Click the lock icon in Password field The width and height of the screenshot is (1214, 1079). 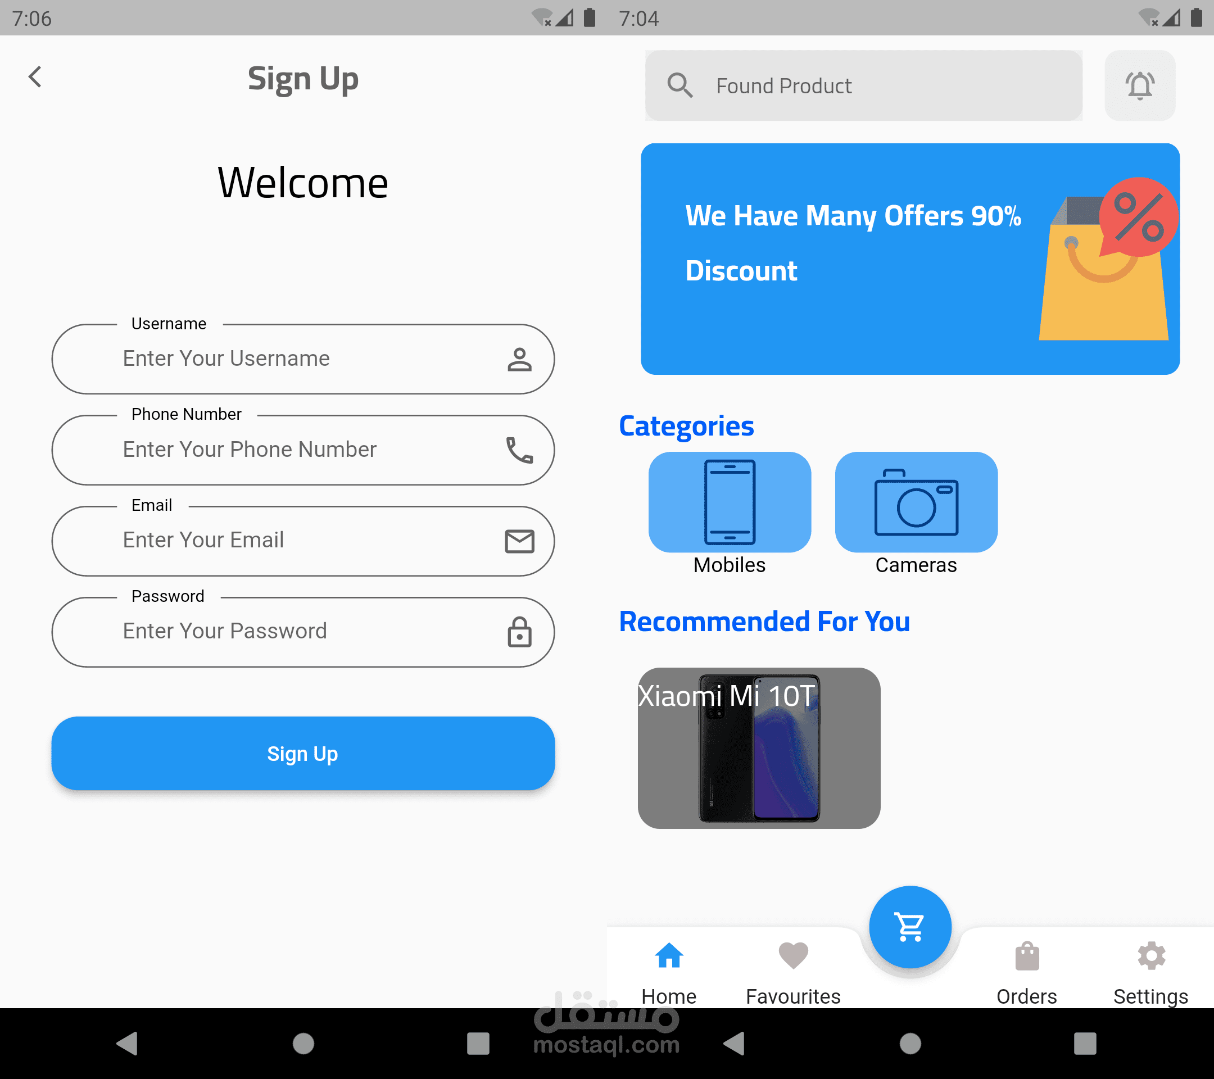click(519, 631)
